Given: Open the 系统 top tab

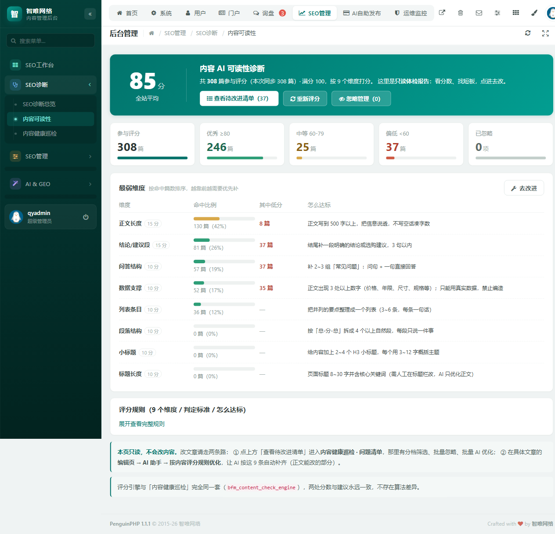Looking at the screenshot, I should (x=161, y=13).
